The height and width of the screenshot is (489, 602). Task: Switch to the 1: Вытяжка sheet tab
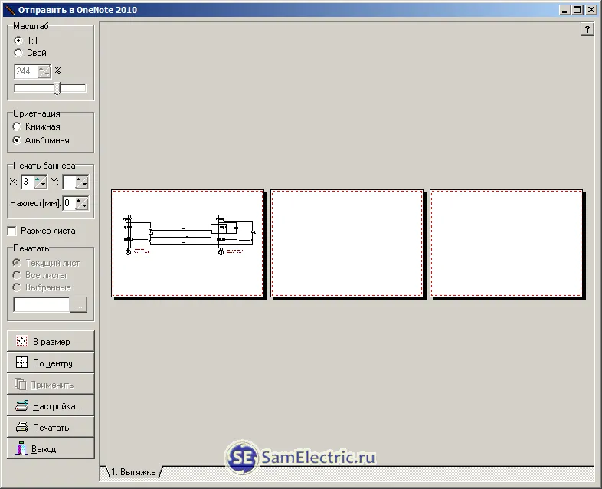coord(133,472)
